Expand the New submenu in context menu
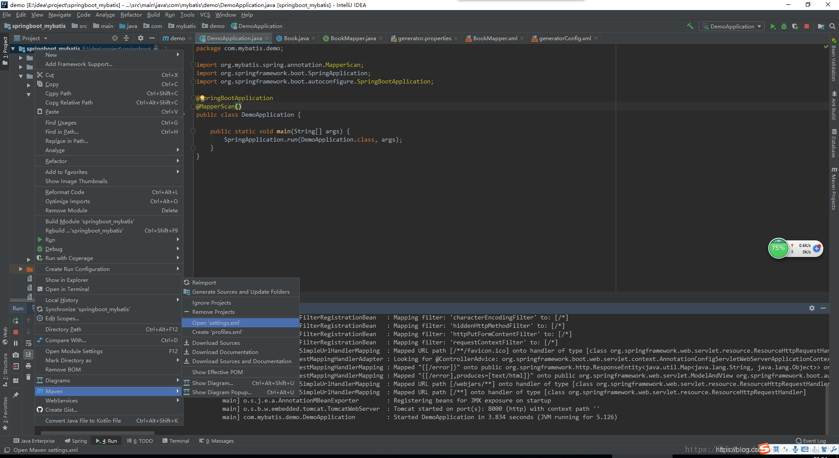Screen dimensions: 839x458 pyautogui.click(x=108, y=55)
